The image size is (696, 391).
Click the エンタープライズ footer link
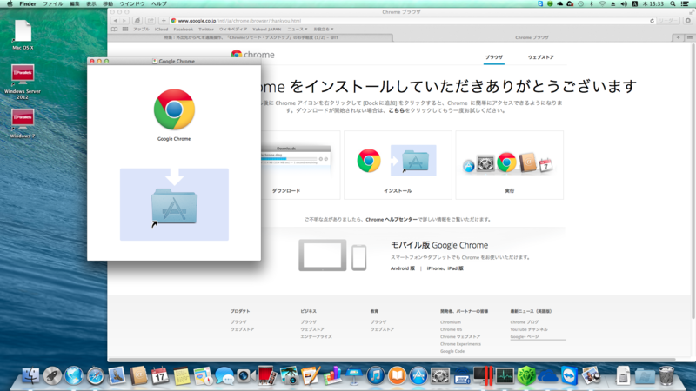click(316, 336)
